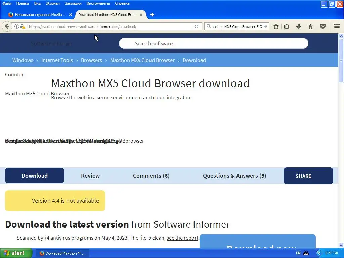This screenshot has height=258, width=344.
Task: Expand hidden tray icons arrow
Action: (x=319, y=253)
